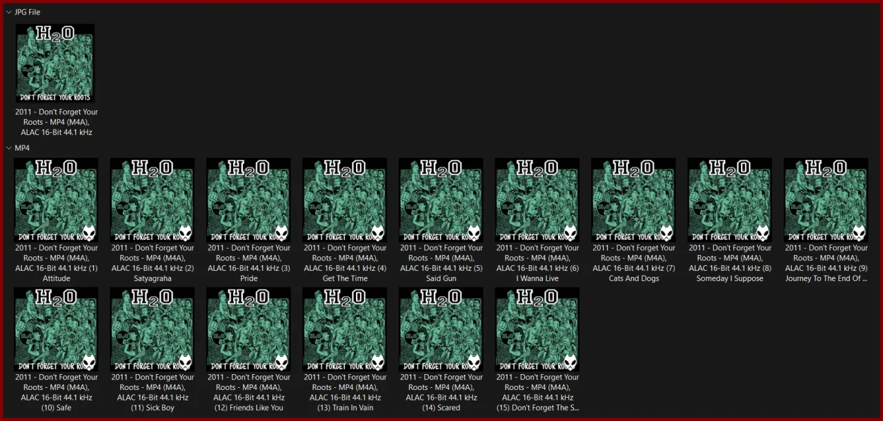Select the (2) Satyagraha track thumbnail
883x421 pixels.
[152, 200]
